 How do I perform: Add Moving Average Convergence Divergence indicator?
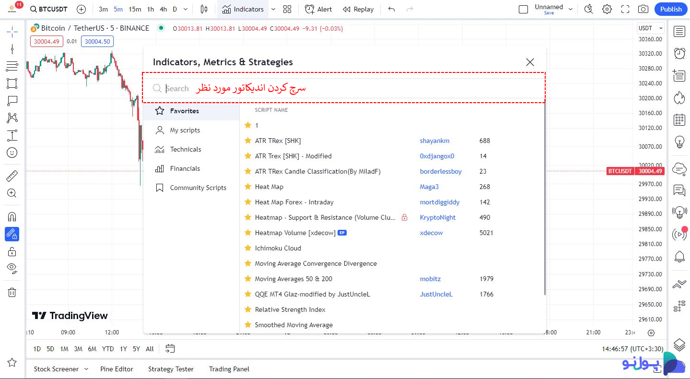coord(316,263)
